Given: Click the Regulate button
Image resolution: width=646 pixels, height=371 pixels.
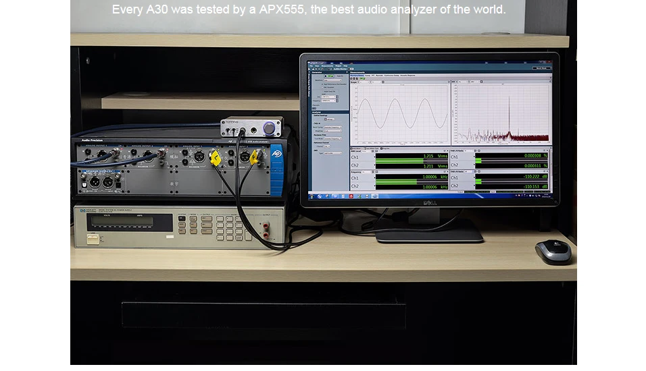Looking at the screenshot, I should point(384,148).
